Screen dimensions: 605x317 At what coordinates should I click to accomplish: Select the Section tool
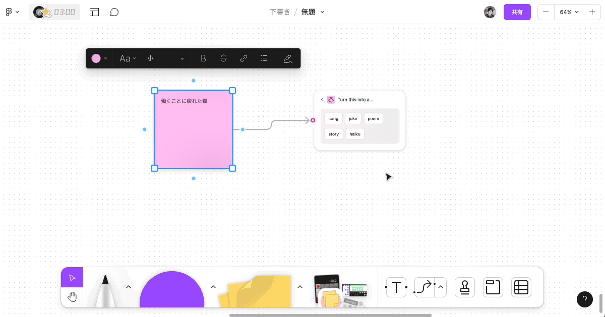click(493, 287)
